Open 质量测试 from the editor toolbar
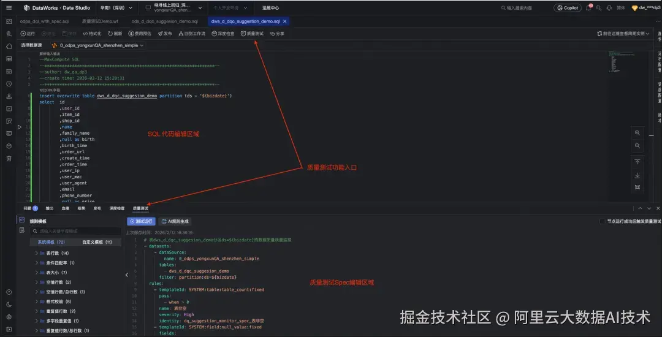Screen dimensions: 662x337 252,33
